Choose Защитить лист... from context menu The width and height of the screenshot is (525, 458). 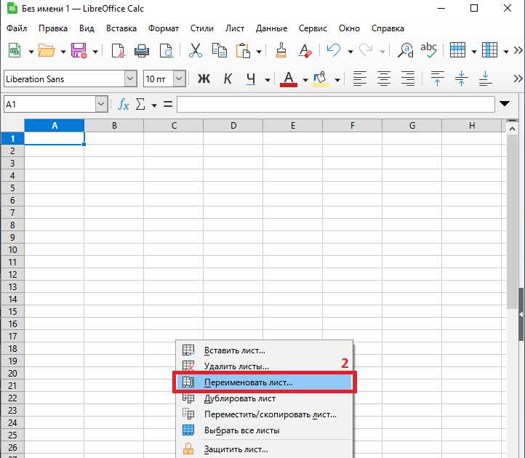click(264, 449)
